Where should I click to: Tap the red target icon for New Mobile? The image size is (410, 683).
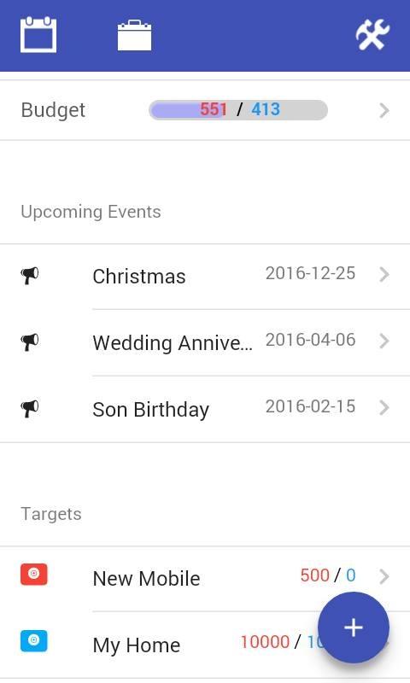(34, 574)
